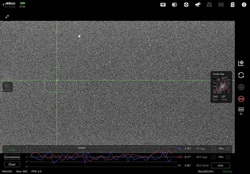Click the Guide Star profile thumbnail
The height and width of the screenshot is (174, 250).
(x=222, y=86)
